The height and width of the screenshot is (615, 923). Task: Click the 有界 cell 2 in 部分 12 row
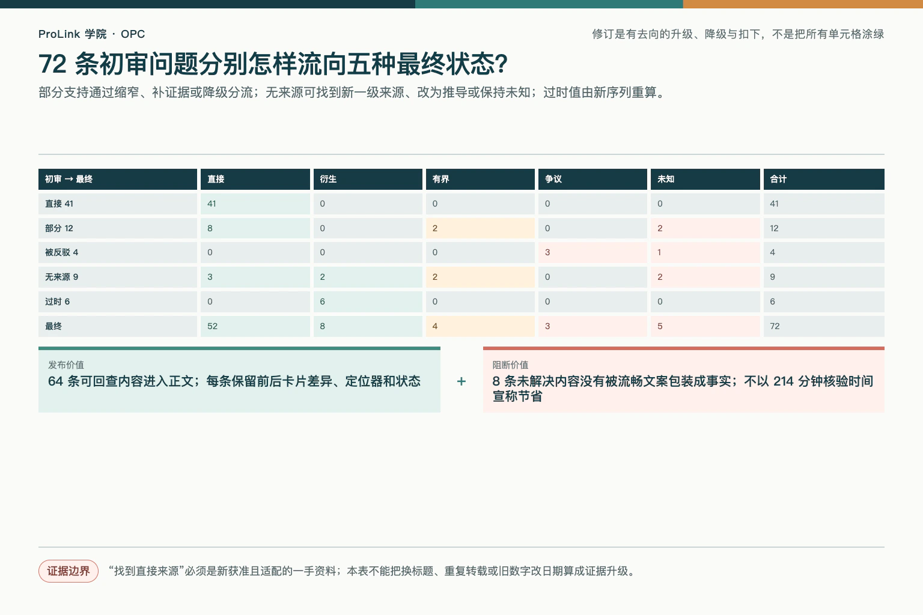(x=480, y=228)
